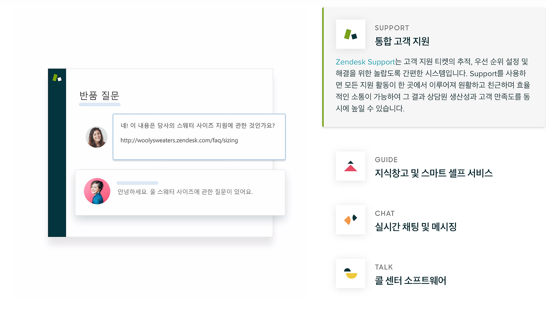The height and width of the screenshot is (312, 546).
Task: Click the woolysweaters sizing FAQ link
Action: click(179, 140)
